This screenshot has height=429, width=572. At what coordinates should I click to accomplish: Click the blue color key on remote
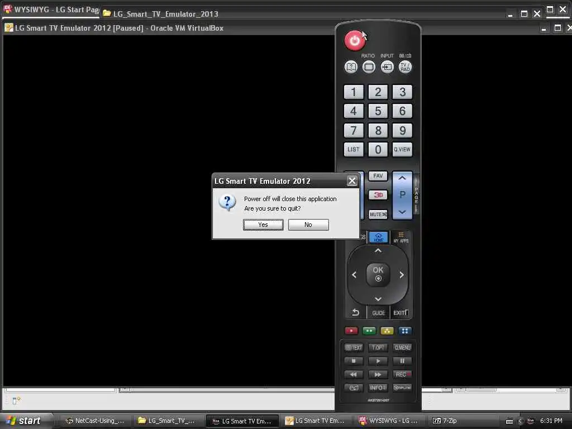405,331
